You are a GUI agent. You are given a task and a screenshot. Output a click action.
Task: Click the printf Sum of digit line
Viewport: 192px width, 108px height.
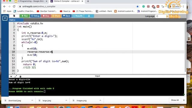coord(45,61)
